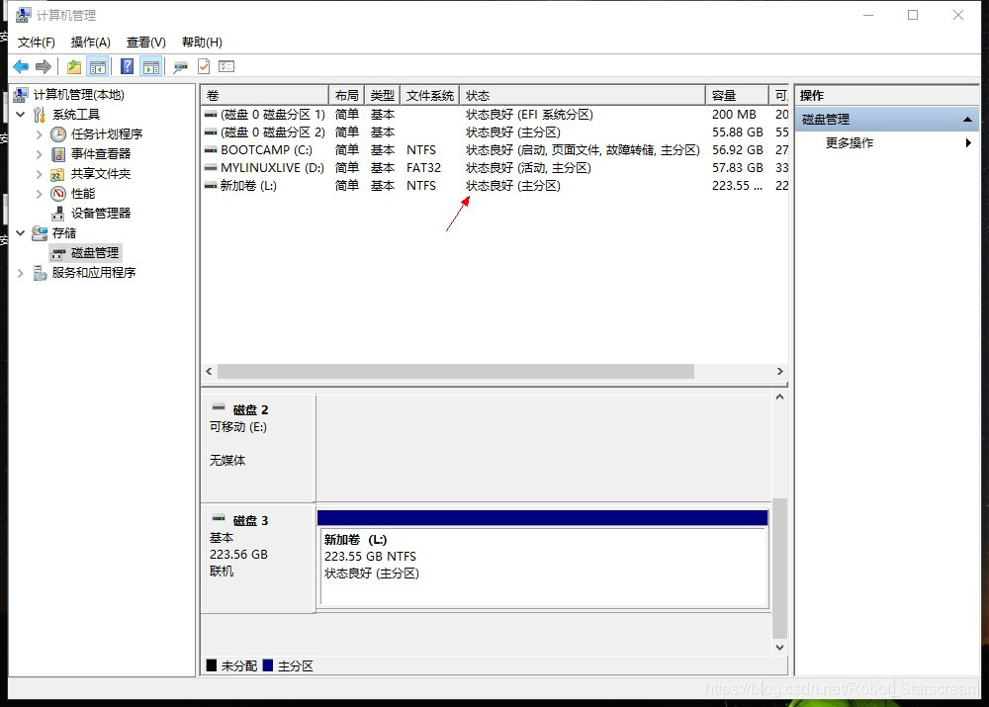Image resolution: width=989 pixels, height=707 pixels.
Task: Open 更多操作 submenu in actions pane
Action: coord(887,143)
